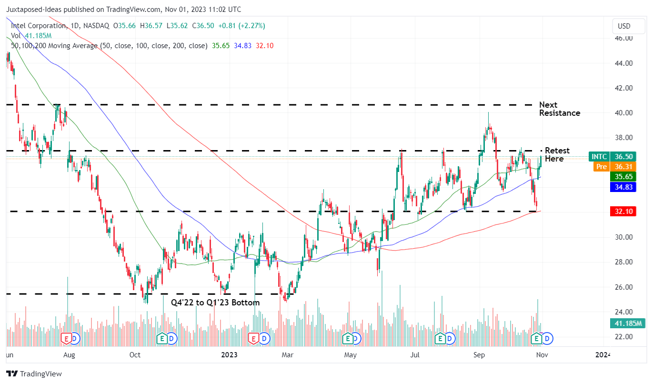
Task: Select the Next Resistance annotation
Action: tap(560, 109)
